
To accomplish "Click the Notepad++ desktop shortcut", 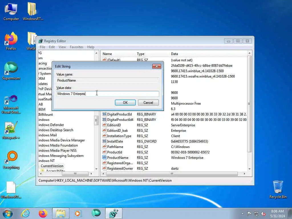I will click(11, 130).
